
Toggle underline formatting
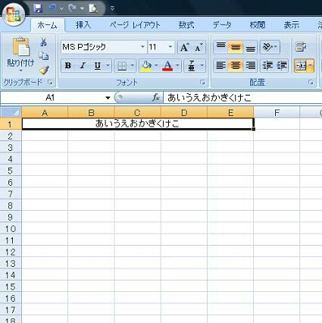(x=98, y=66)
